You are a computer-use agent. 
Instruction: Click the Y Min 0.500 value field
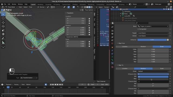(x=153, y=54)
